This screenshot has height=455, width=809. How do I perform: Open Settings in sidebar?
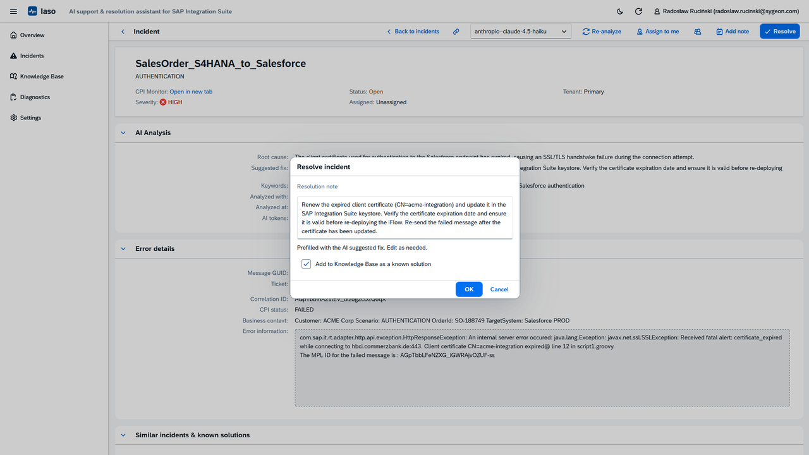click(x=30, y=118)
